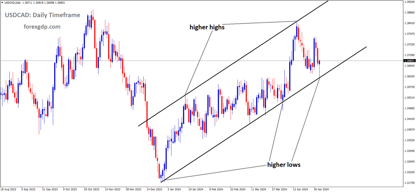Click price level 1.38865 on the scale
The image size is (417, 192).
[409, 12]
